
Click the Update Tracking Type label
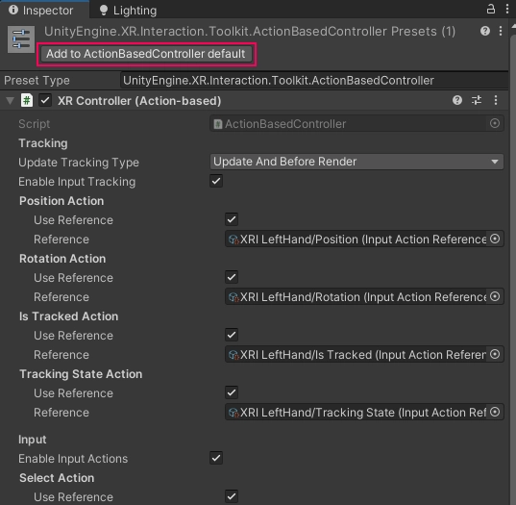79,163
